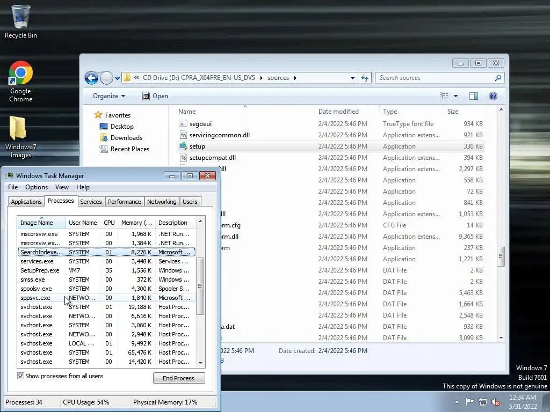Open the Help menu in Task Manager
The height and width of the screenshot is (412, 550).
pos(83,187)
